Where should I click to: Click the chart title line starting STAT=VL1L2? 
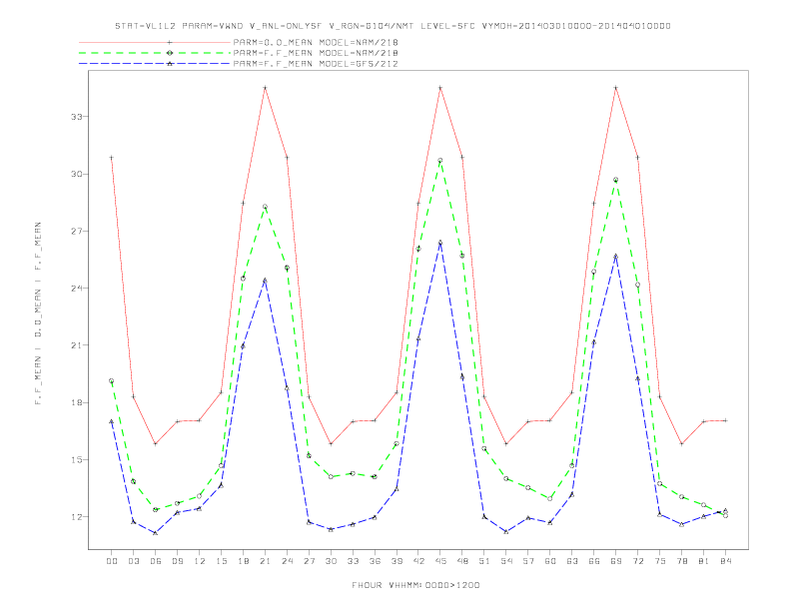pos(393,26)
